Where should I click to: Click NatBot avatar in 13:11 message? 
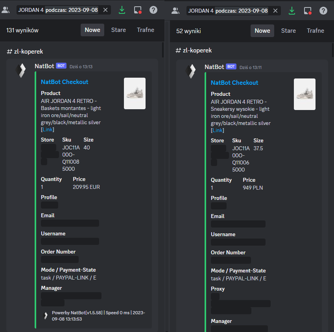click(191, 71)
